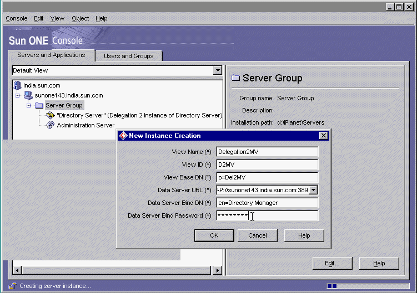Switch to Users and Groups tab
This screenshot has width=417, height=293.
[129, 56]
